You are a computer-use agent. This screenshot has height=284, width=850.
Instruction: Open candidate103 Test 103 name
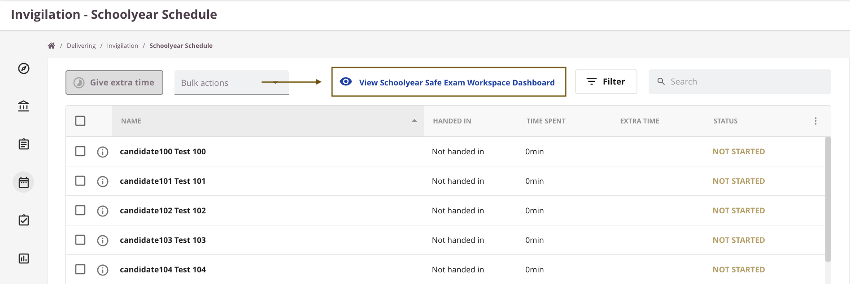pyautogui.click(x=163, y=240)
